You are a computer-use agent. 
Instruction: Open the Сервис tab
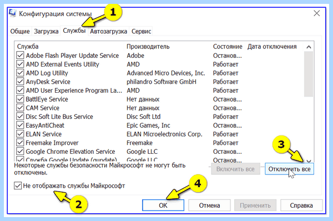coord(141,31)
